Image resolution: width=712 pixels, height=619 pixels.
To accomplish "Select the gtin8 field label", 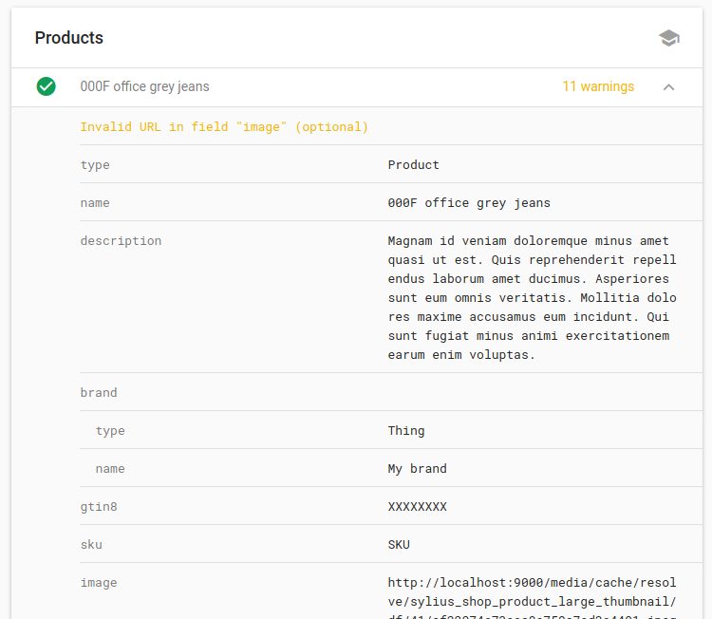I will [x=99, y=506].
